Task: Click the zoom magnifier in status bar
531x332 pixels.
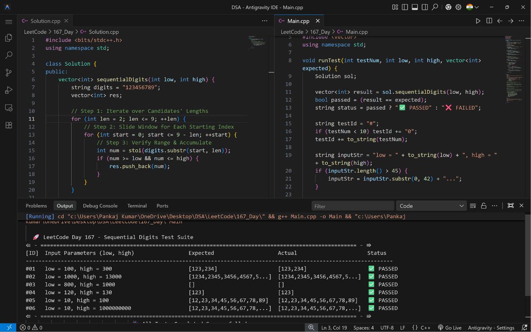Action: pyautogui.click(x=312, y=328)
